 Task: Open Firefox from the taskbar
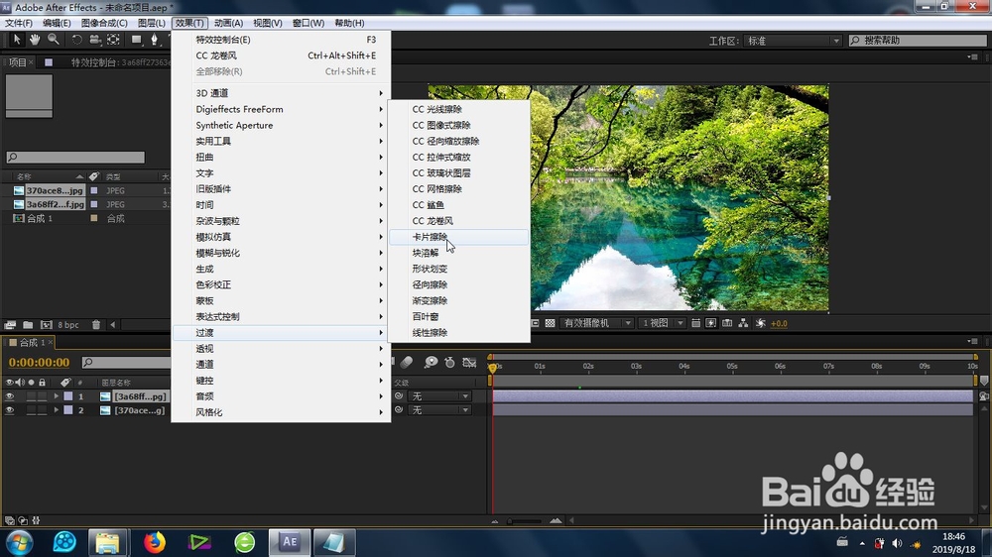155,542
